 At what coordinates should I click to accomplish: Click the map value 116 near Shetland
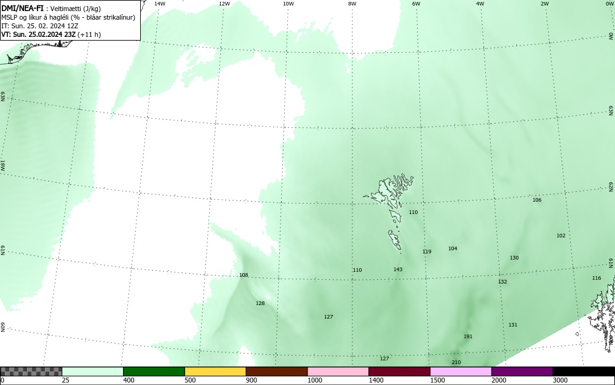click(597, 278)
